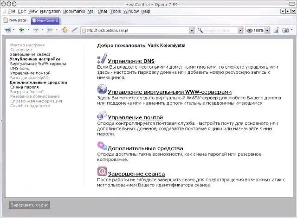Open the Bookmarks menu
The height and width of the screenshot is (218, 297).
74,11
